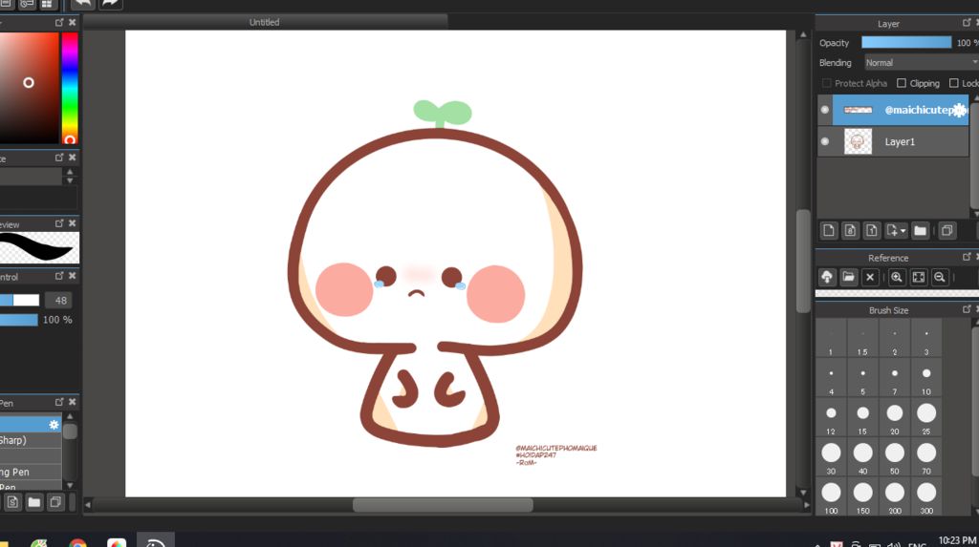Click the Layer1 thumbnail
The width and height of the screenshot is (979, 547).
[858, 141]
